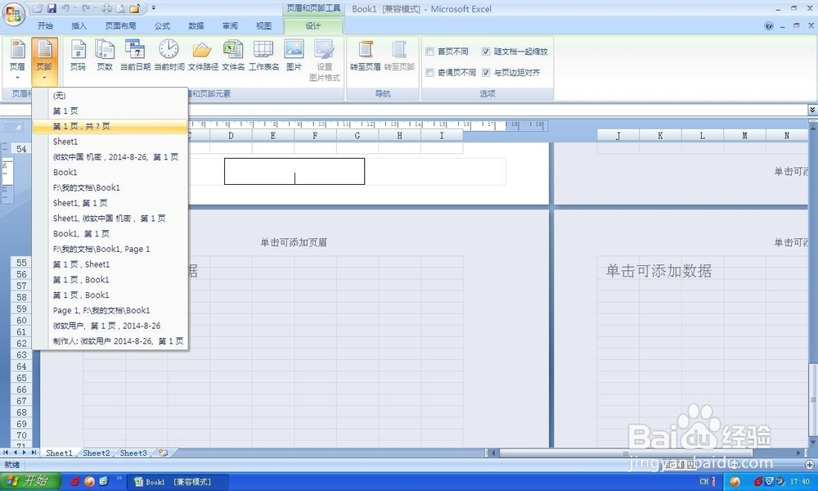Click '单击可添加页眉' to add header
Image resolution: width=818 pixels, height=491 pixels.
(294, 242)
